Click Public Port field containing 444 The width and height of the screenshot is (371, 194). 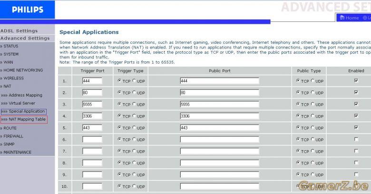[x=219, y=81]
